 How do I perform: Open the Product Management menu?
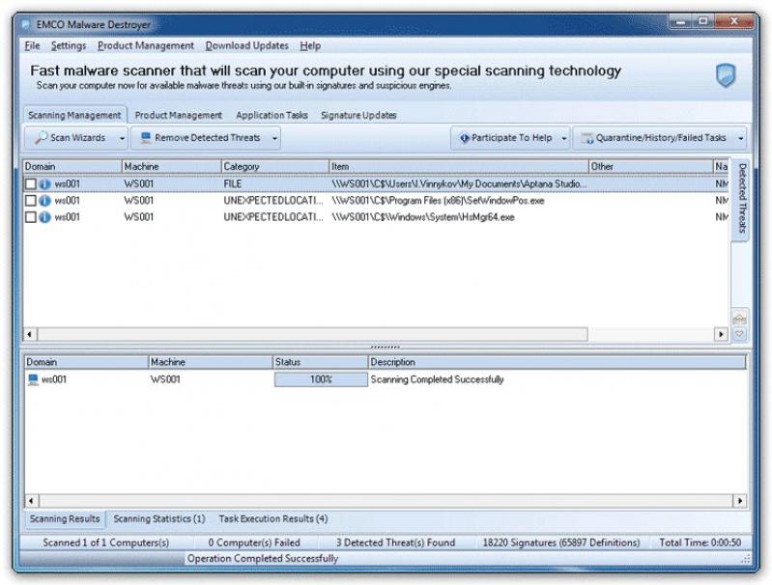tap(146, 45)
